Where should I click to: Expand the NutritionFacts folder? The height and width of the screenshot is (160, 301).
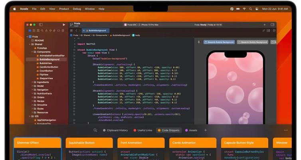click(x=32, y=94)
